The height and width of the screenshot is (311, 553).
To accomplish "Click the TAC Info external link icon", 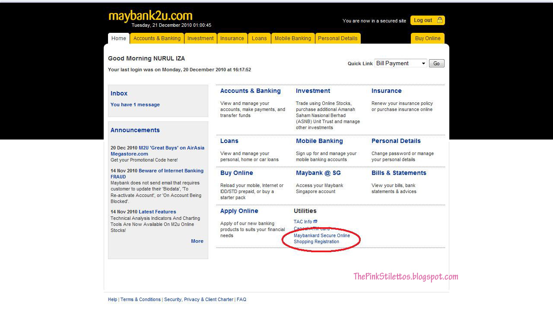I will (315, 222).
